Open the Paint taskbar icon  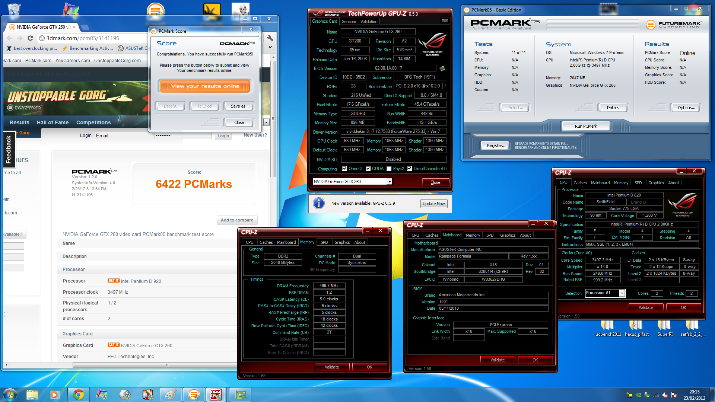[171, 395]
